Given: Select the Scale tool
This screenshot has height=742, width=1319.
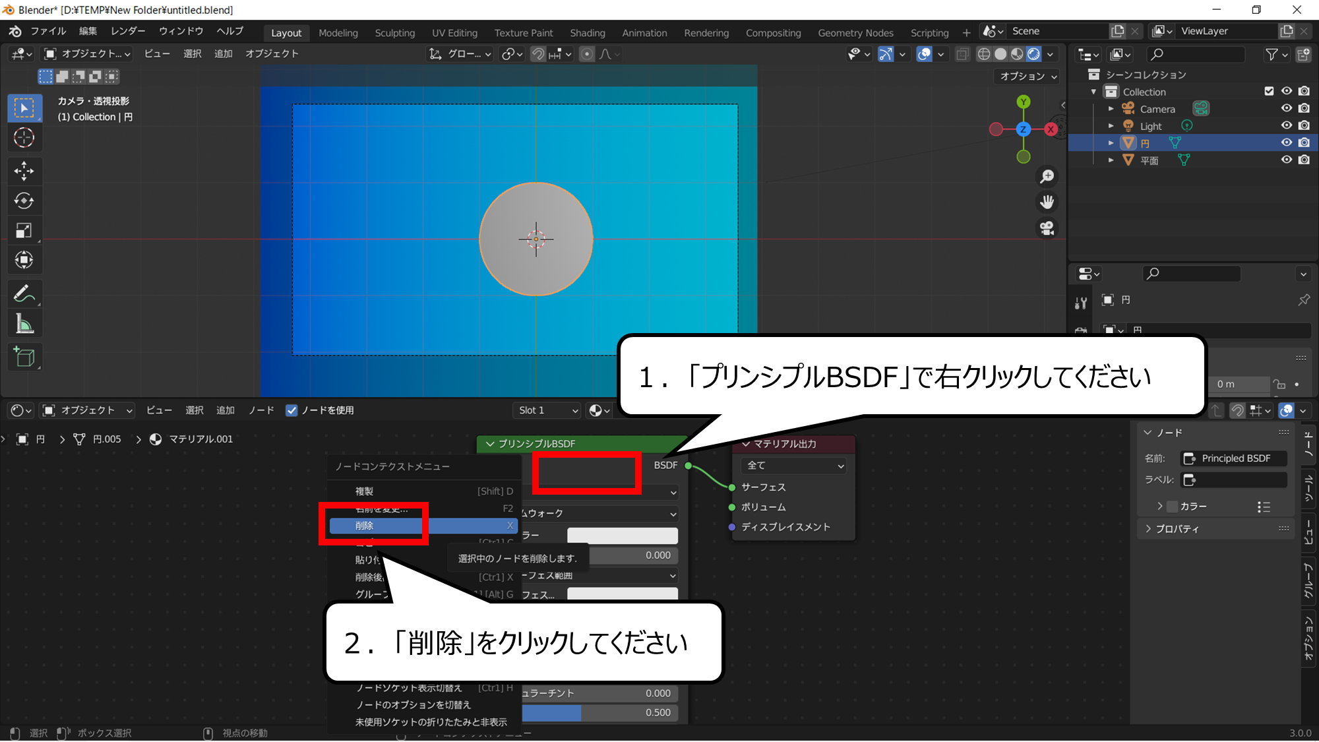Looking at the screenshot, I should pyautogui.click(x=24, y=230).
